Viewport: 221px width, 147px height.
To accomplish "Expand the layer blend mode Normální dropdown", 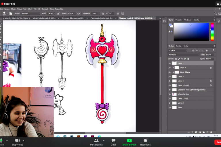I will point(184,55).
